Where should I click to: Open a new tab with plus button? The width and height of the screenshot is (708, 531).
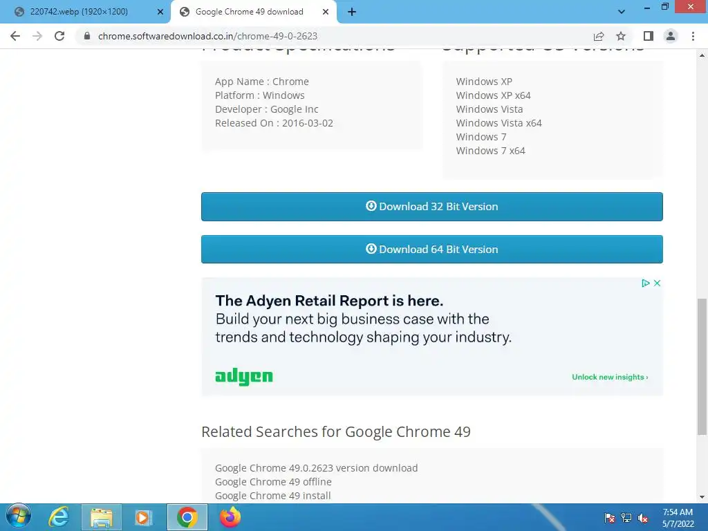click(x=352, y=12)
